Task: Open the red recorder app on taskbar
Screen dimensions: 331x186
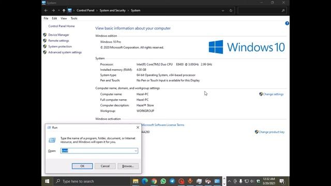Action: [182, 181]
